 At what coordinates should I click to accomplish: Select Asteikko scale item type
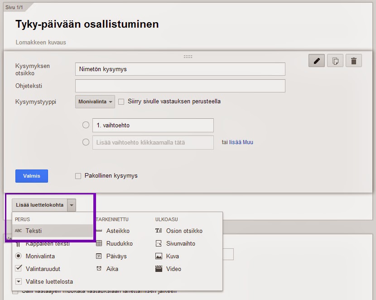tap(118, 231)
